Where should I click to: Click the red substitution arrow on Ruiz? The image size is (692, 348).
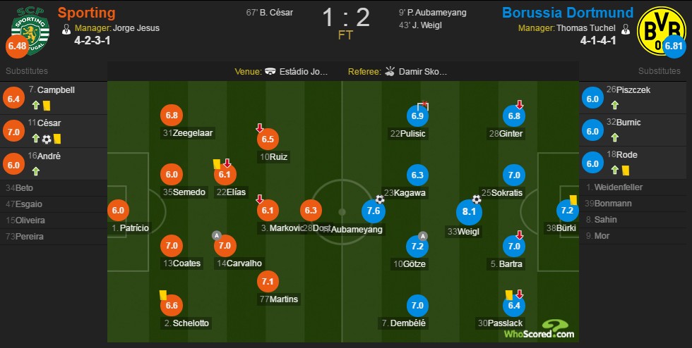[x=260, y=128]
